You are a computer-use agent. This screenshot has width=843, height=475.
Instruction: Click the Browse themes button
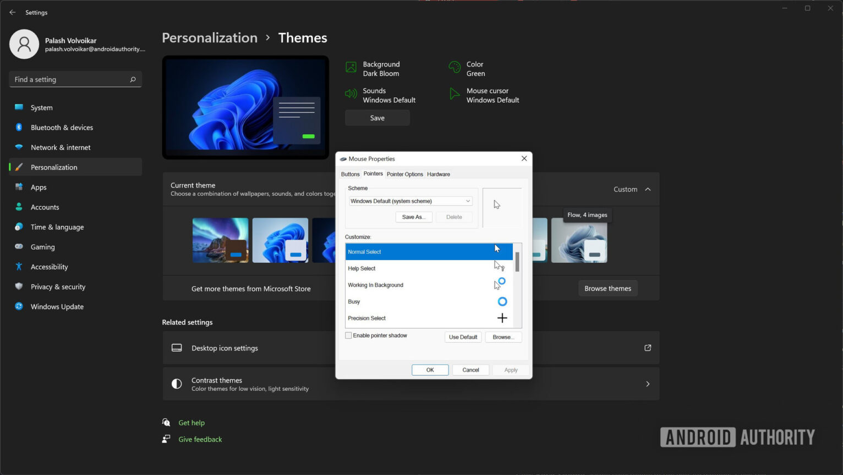[607, 288]
